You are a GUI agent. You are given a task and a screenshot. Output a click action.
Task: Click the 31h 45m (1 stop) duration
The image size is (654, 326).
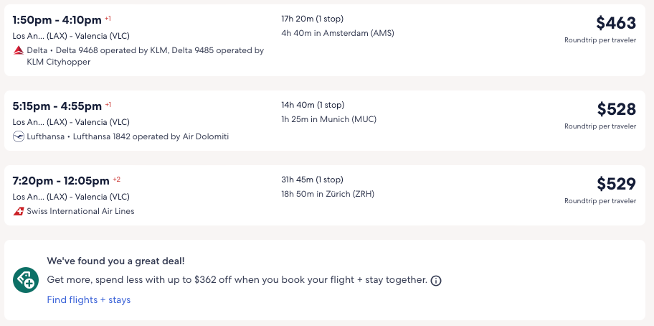pos(312,180)
